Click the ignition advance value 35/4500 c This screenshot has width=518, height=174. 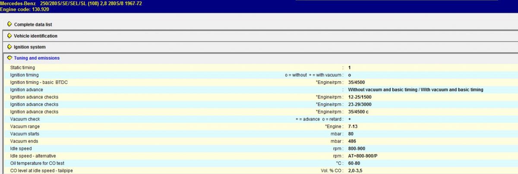tap(358, 112)
